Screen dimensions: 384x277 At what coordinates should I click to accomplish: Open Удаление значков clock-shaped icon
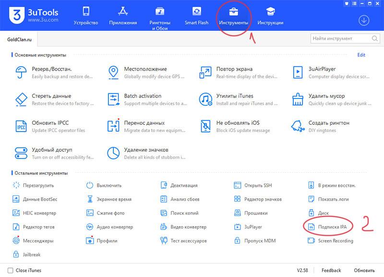coord(113,153)
